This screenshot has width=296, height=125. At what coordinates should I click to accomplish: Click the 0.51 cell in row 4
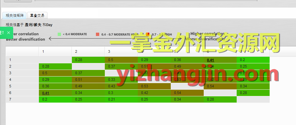[88, 79]
